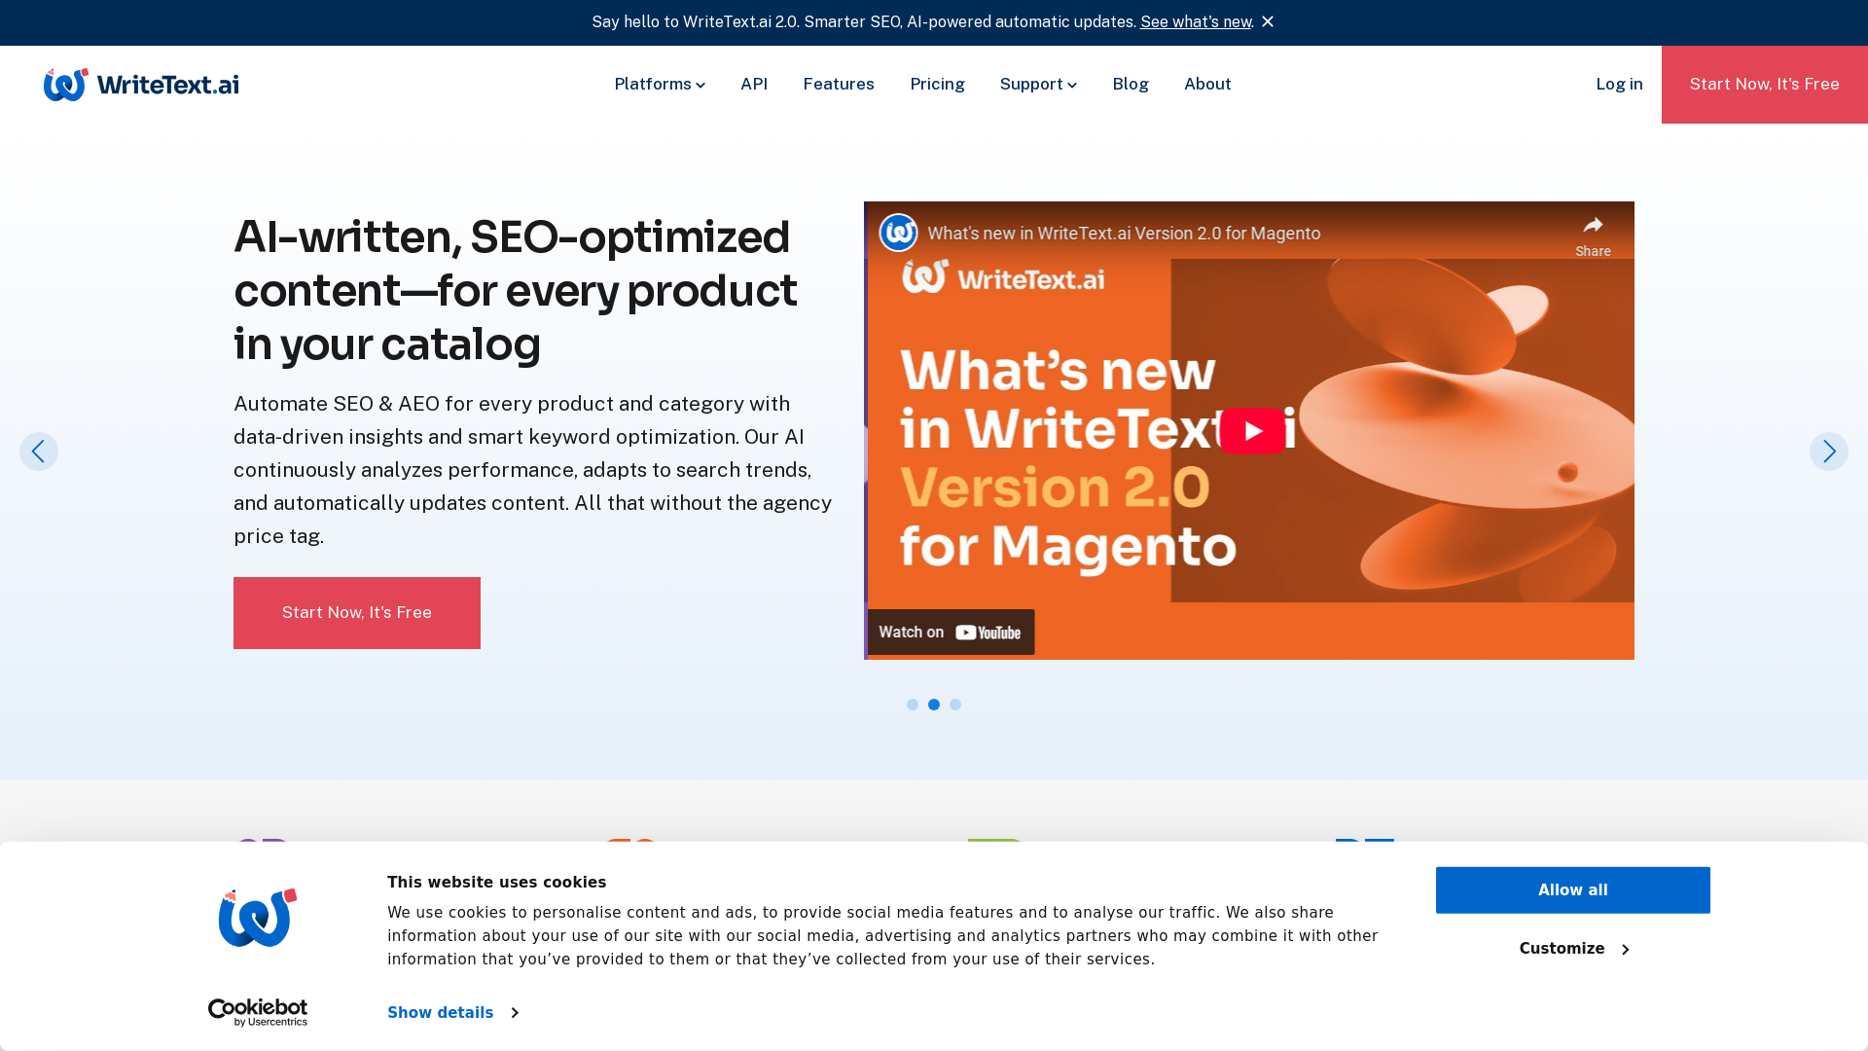Advance to next slide with right arrow

tap(1829, 452)
